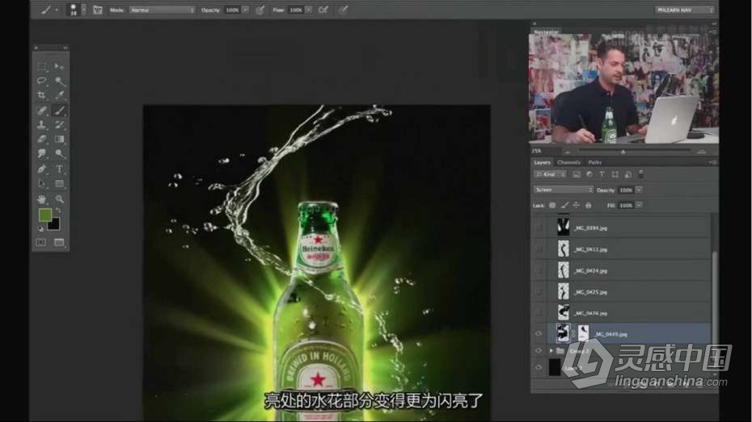Enable airbrush mode icon
The width and height of the screenshot is (752, 422).
pos(323,10)
